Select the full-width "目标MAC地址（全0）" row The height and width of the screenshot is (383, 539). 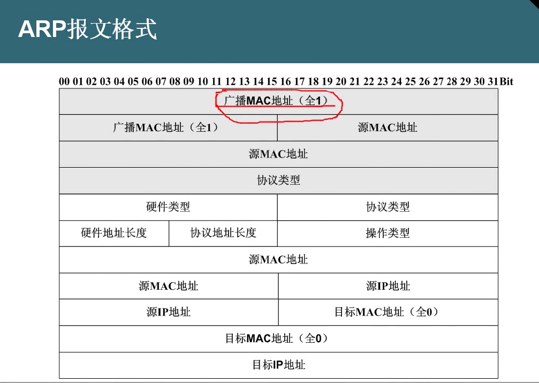278,339
